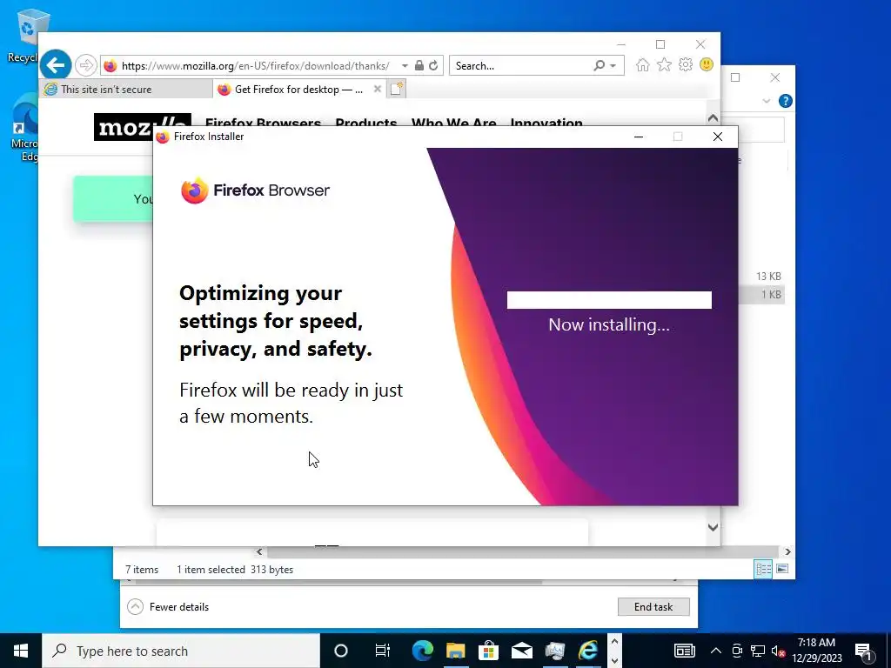This screenshot has height=668, width=891.
Task: Select the Microsoft Edge desktop shortcut
Action: (23, 129)
